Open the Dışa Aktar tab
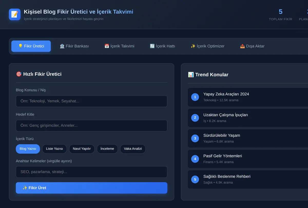 click(x=252, y=46)
